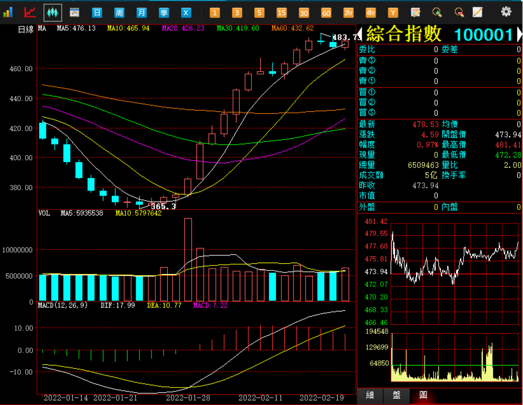523x405 pixels.
Task: Go to next symbol with right arrow
Action: click(x=520, y=34)
